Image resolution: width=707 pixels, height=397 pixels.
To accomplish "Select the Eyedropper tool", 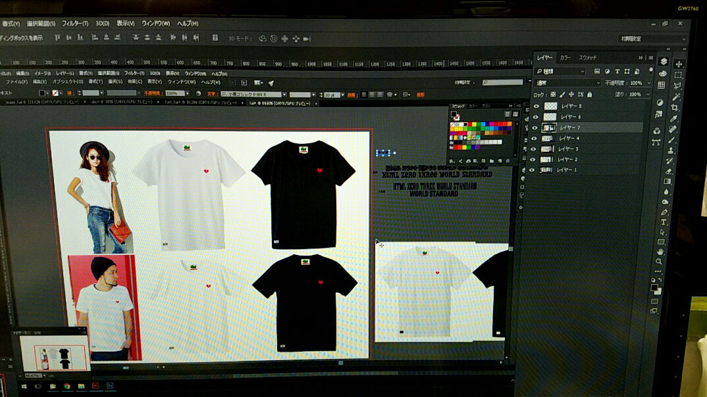I will pyautogui.click(x=674, y=118).
